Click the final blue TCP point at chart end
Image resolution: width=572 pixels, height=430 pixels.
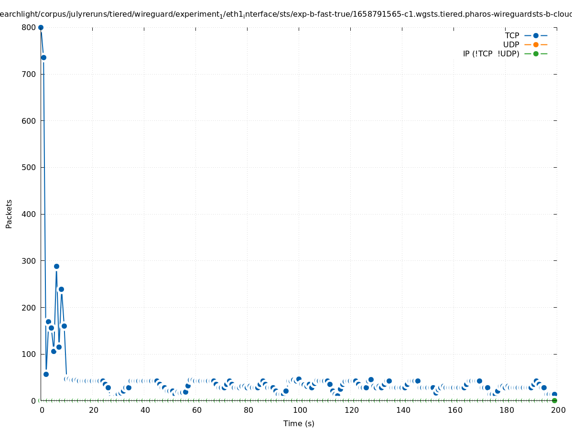click(554, 394)
